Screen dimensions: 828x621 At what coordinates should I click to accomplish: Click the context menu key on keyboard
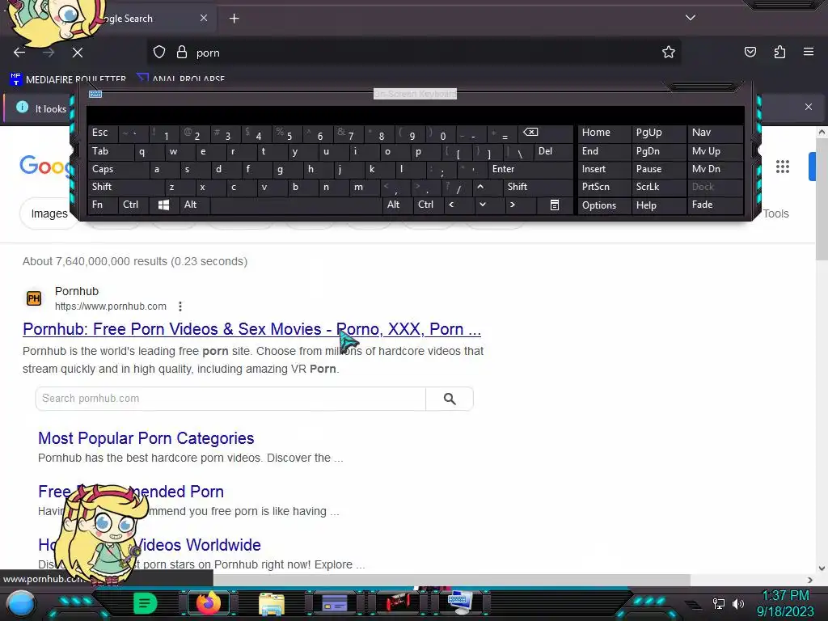(x=555, y=205)
